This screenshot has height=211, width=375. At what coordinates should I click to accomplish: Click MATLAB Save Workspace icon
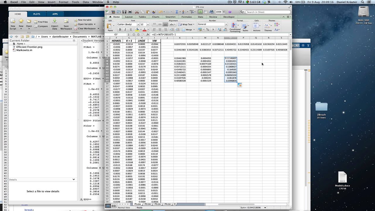(66, 24)
